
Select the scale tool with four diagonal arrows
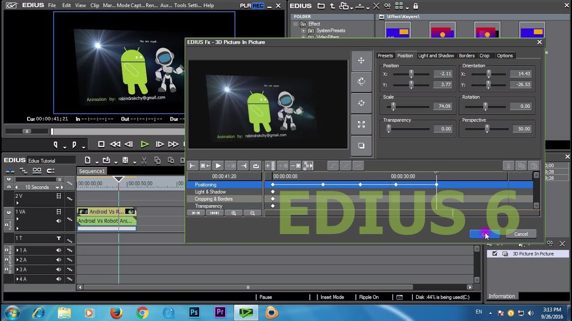(361, 124)
